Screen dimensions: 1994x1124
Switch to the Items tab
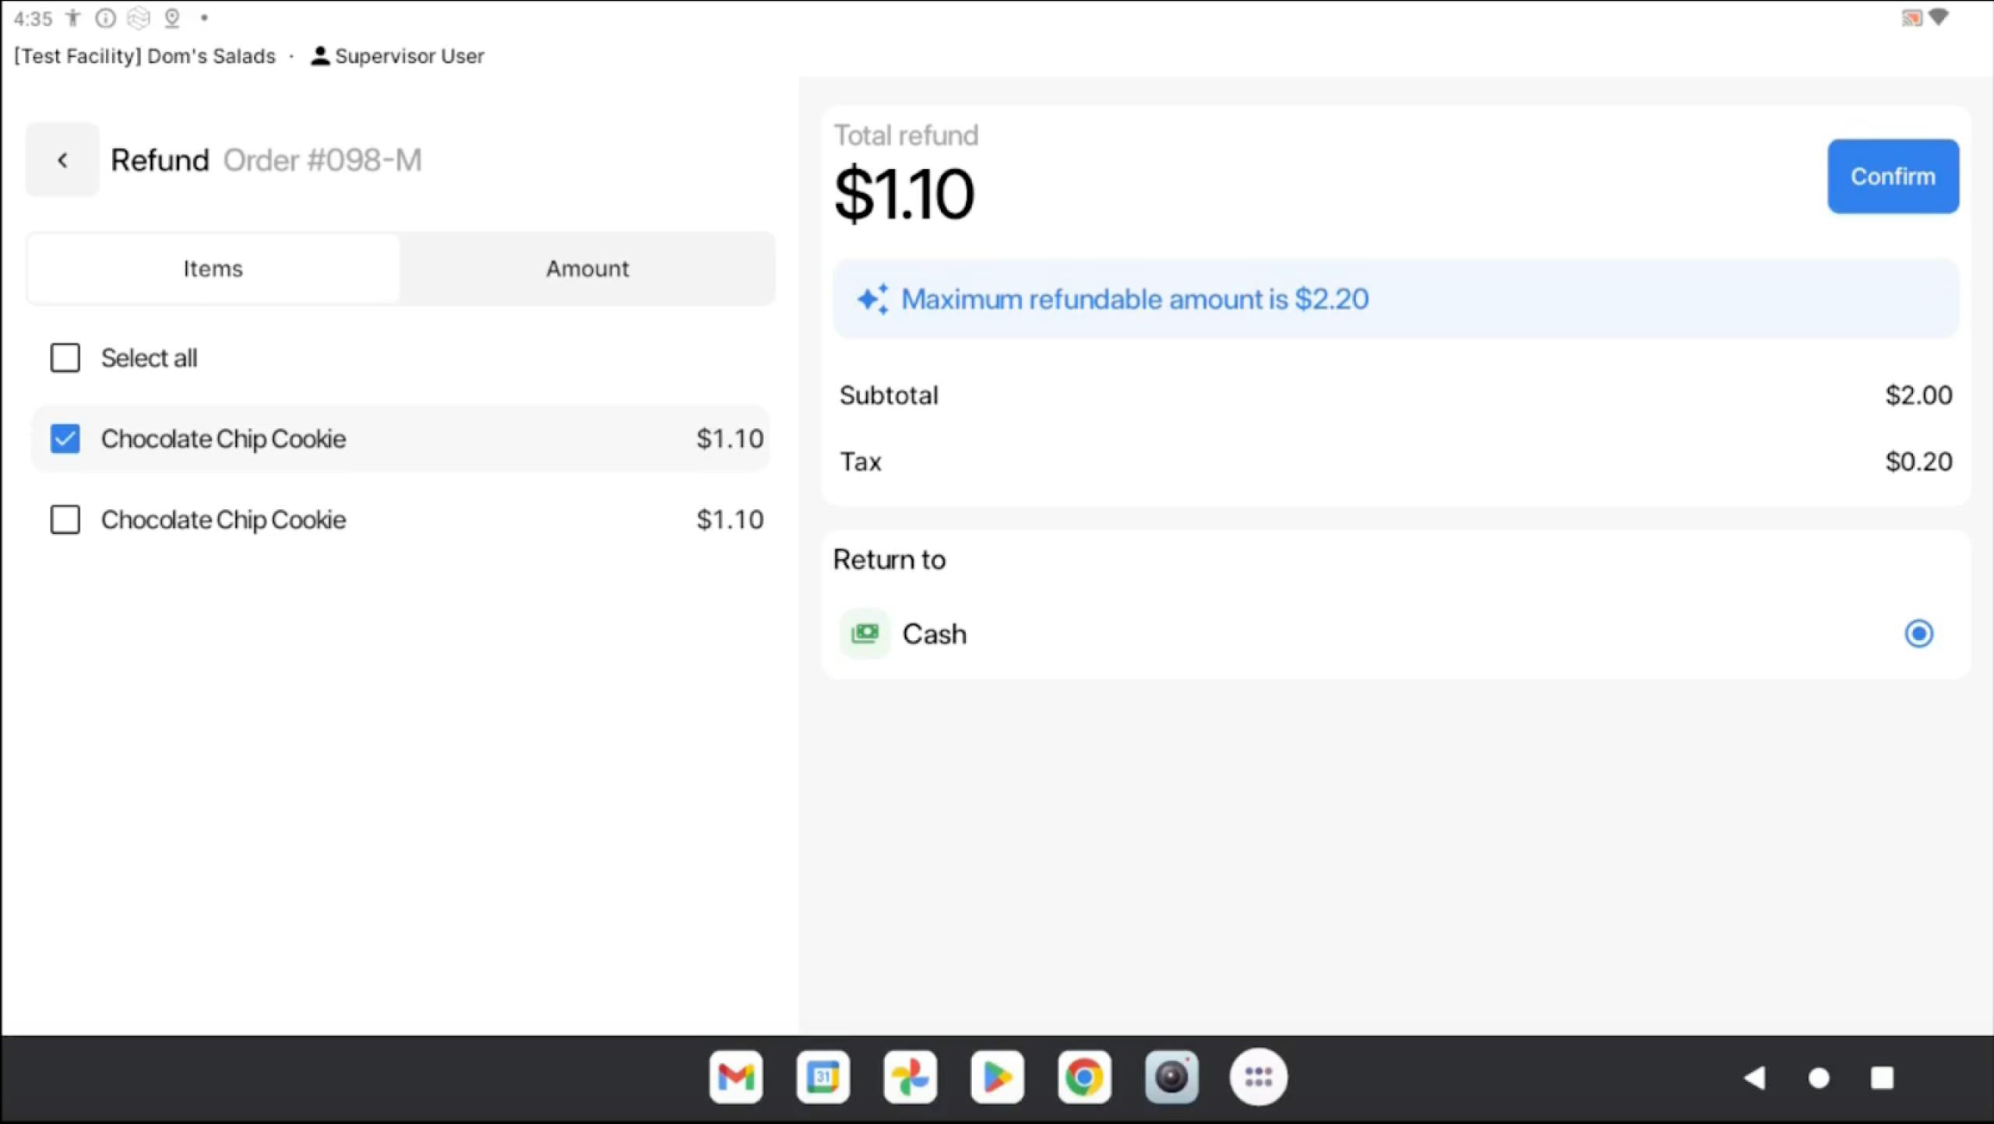tap(213, 269)
